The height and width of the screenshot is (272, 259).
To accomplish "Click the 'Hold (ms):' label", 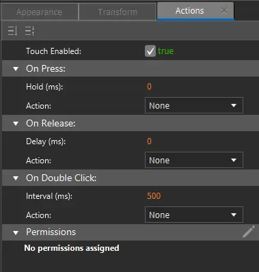I will (x=44, y=87).
